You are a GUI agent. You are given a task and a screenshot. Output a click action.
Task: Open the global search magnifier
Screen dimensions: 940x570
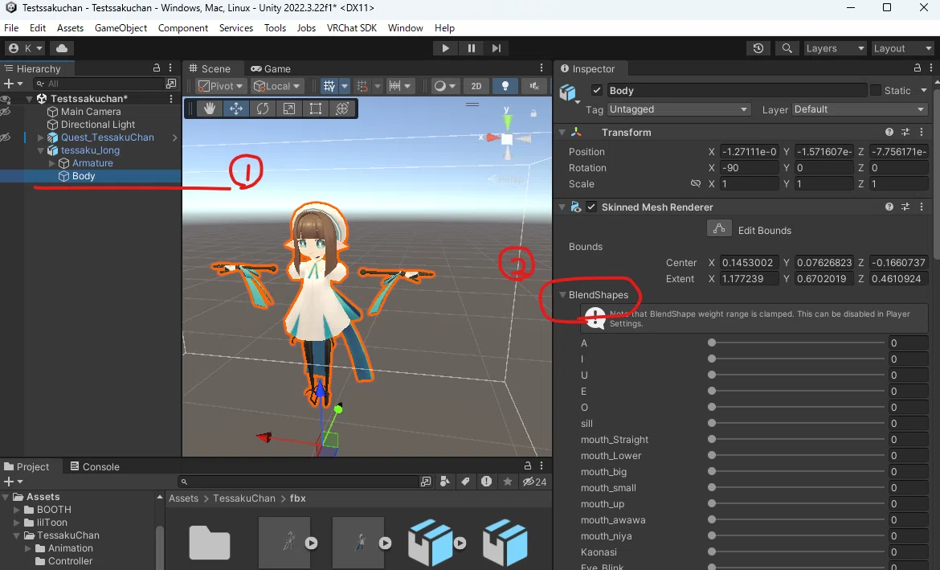pos(787,48)
